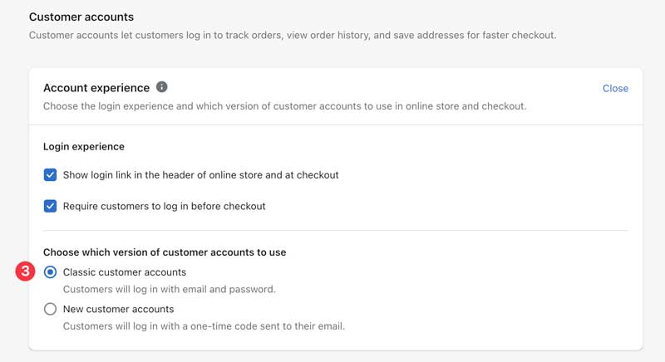This screenshot has height=362, width=665.
Task: Click the red step 3 badge
Action: tap(26, 272)
